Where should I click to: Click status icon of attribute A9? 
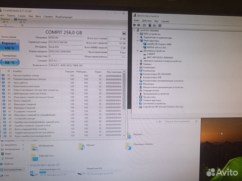click(4, 119)
